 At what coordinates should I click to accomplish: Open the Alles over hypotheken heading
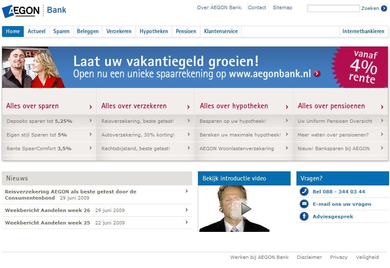pos(234,106)
